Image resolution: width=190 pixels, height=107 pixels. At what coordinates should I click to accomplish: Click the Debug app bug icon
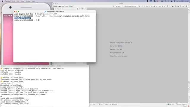click(147, 6)
